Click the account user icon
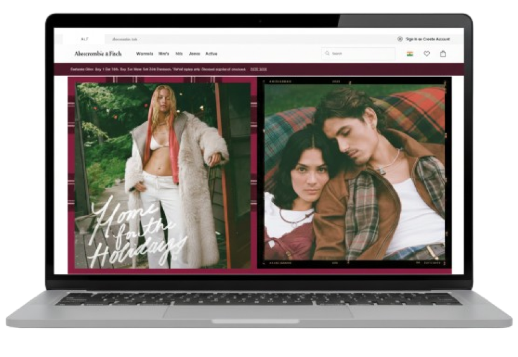518x357 pixels. (400, 39)
